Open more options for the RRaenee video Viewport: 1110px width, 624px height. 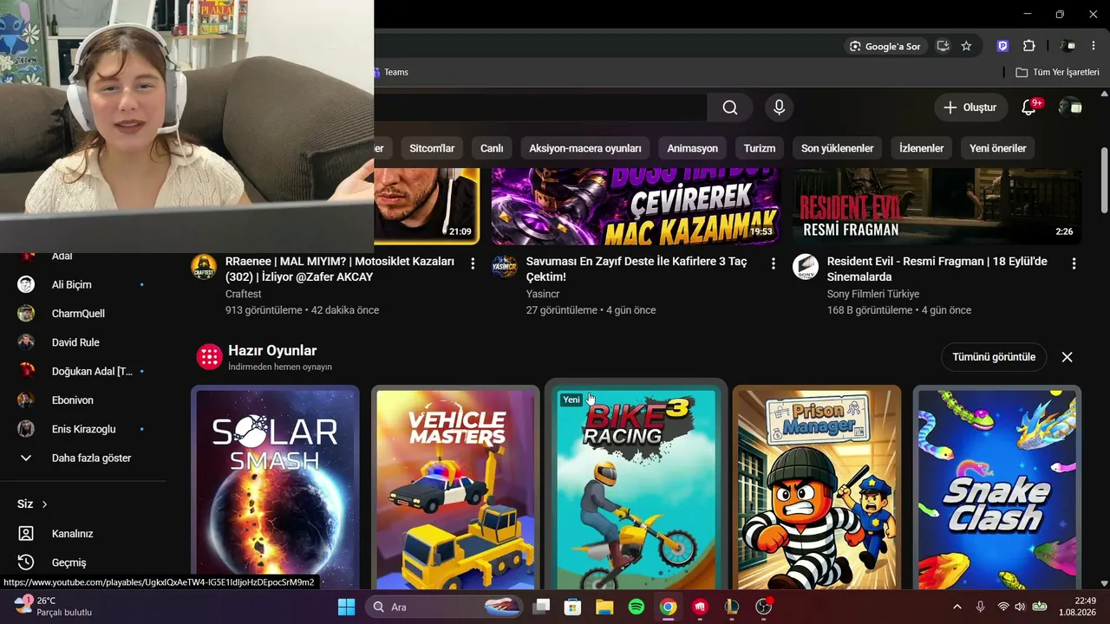473,263
